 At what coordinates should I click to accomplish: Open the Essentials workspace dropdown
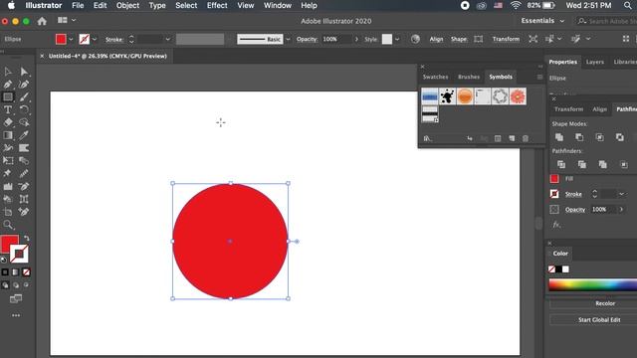click(542, 21)
